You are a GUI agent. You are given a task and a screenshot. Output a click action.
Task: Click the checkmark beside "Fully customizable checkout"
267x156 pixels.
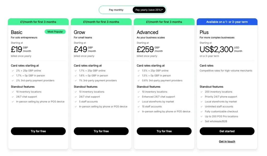click(x=201, y=111)
